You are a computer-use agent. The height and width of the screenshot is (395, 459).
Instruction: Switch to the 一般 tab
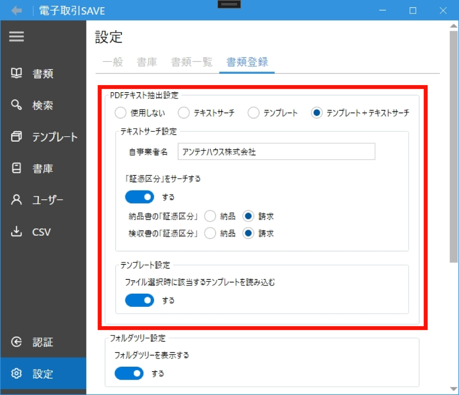(113, 62)
